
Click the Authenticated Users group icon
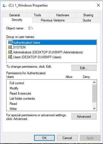[10, 42]
